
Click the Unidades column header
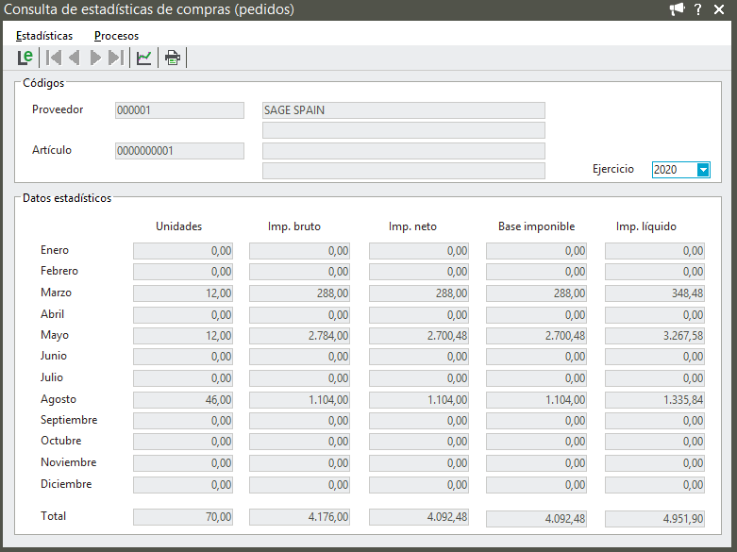click(x=178, y=226)
